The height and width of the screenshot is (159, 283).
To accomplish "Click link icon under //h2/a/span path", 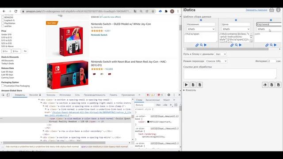I will tap(197, 45).
